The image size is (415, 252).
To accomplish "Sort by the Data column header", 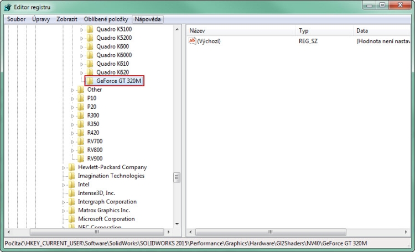I will (382, 31).
